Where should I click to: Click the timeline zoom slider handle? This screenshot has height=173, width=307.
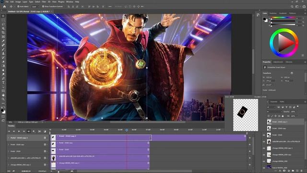[59, 172]
